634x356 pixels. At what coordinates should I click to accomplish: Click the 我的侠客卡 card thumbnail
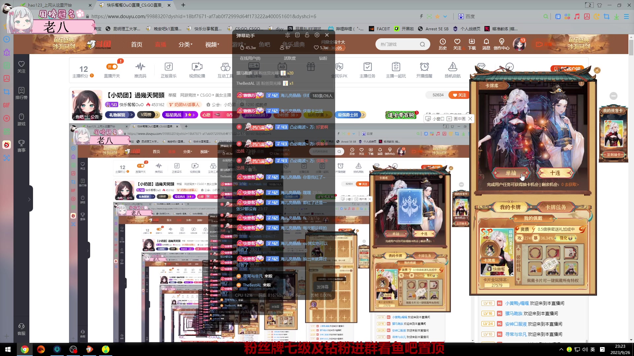pos(614,133)
